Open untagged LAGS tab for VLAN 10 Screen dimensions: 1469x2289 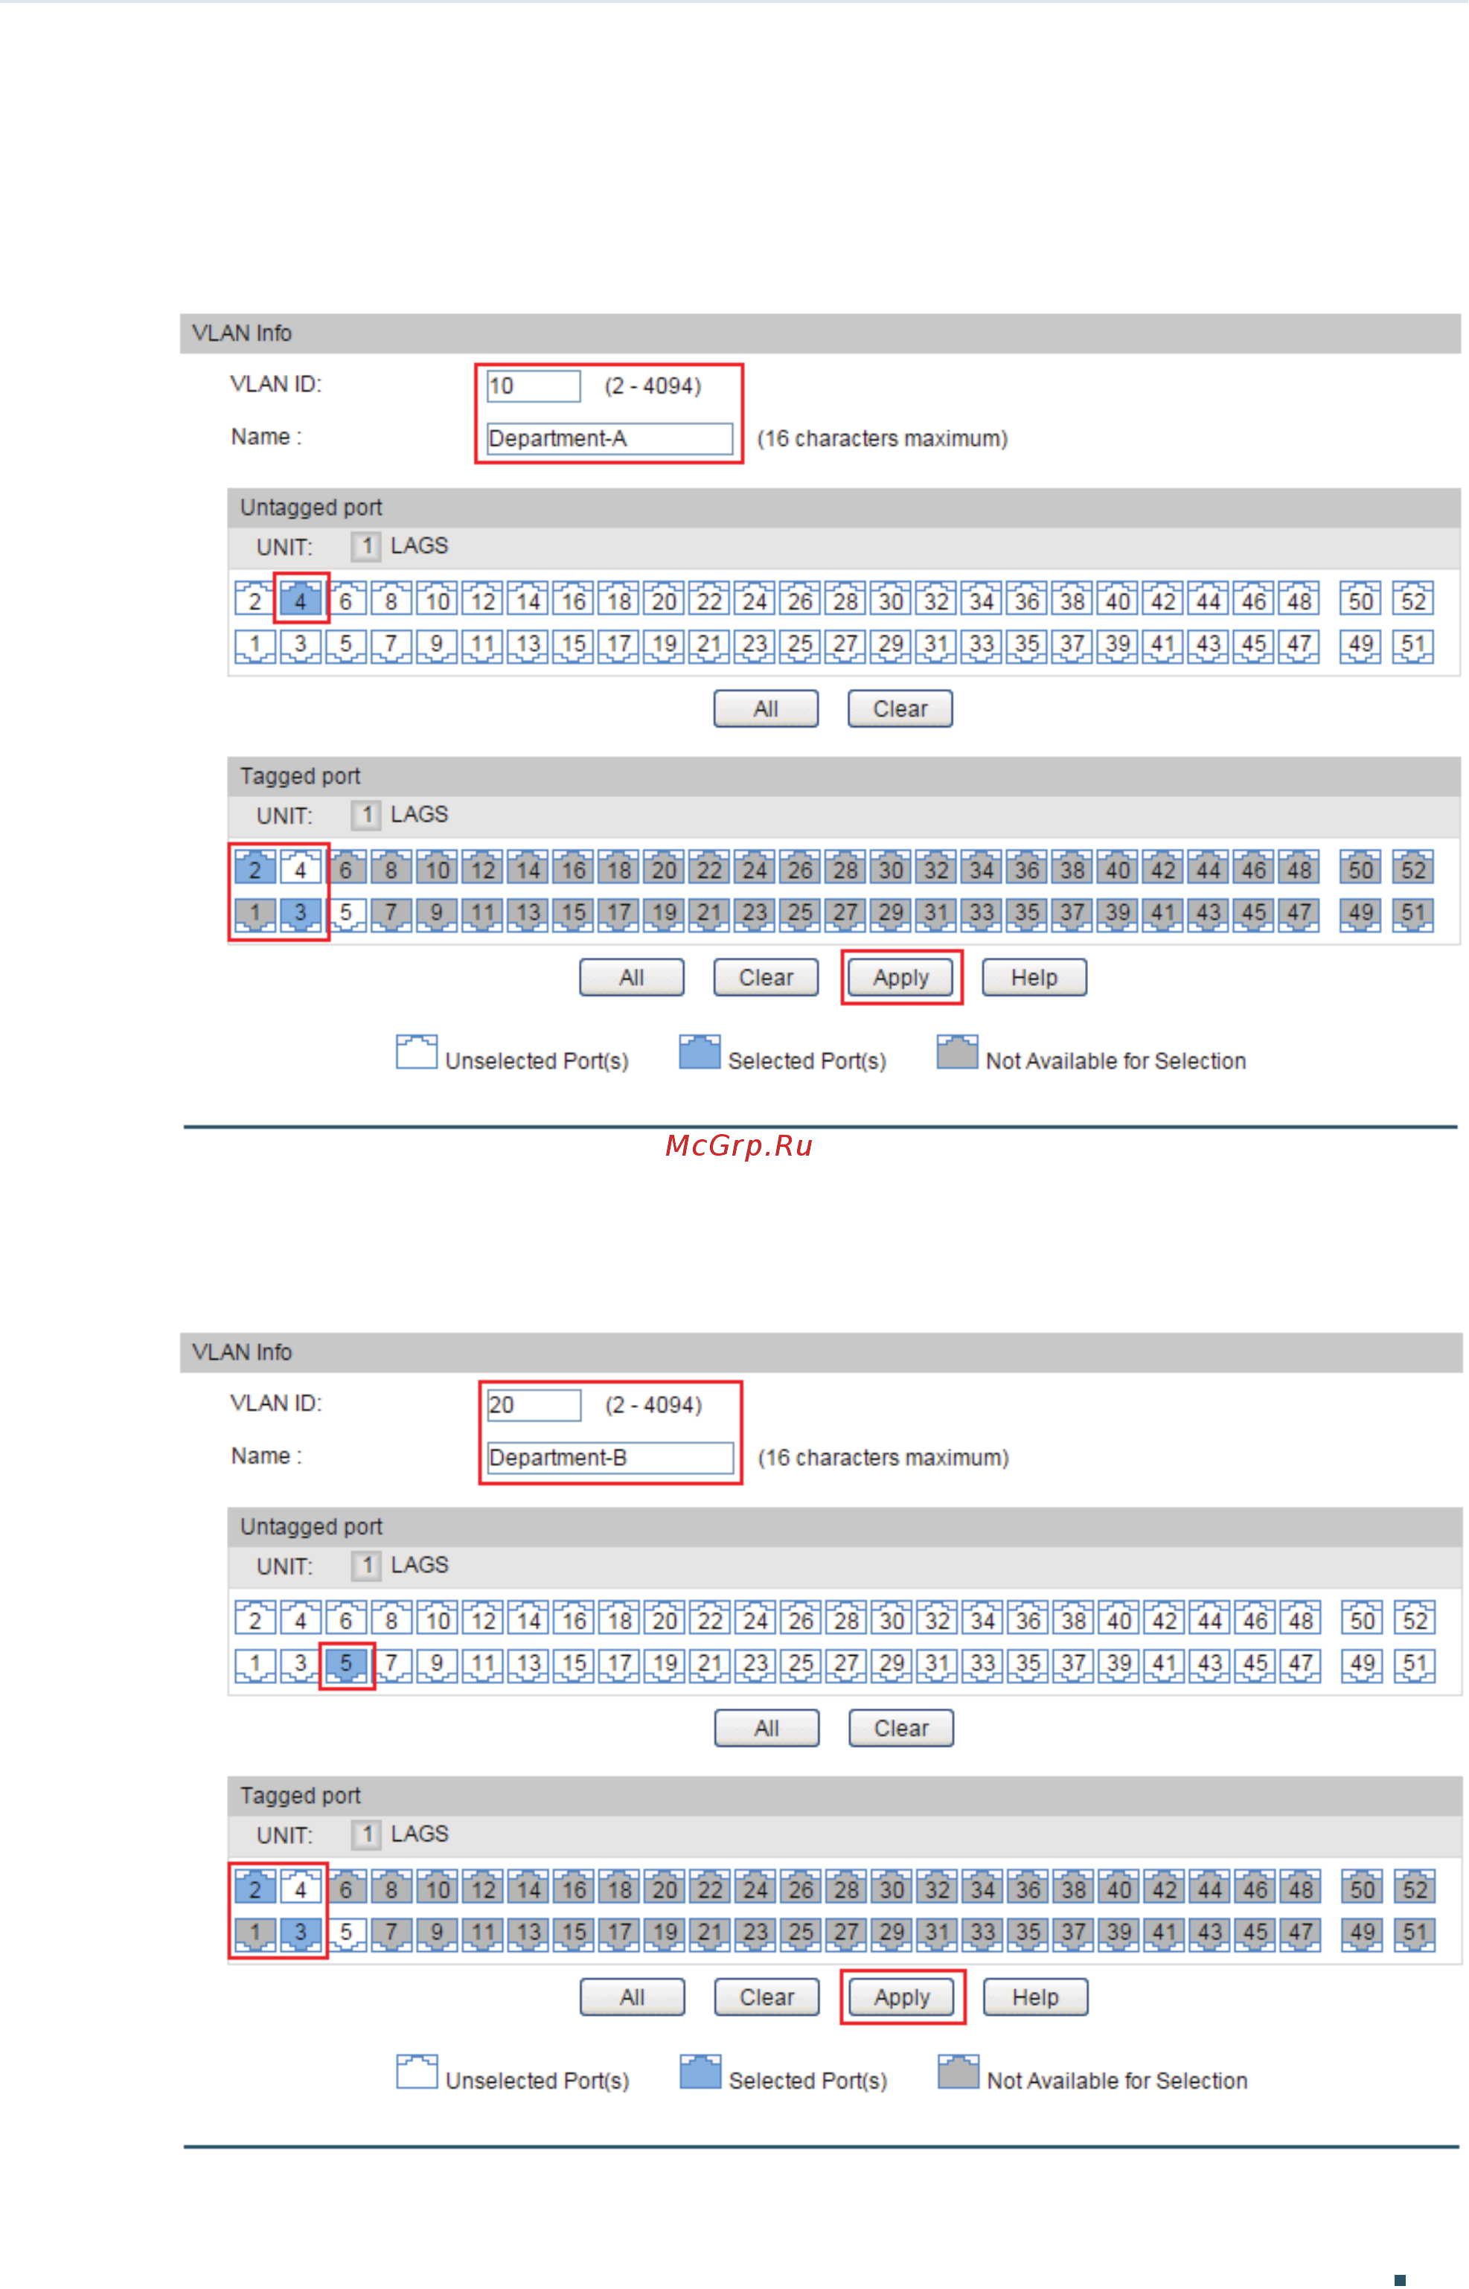click(420, 545)
